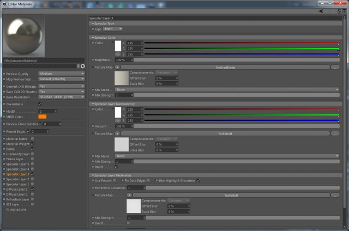The width and height of the screenshot is (349, 231).
Task: Uncheck the Link Highlight Glossiness checkbox
Action: [198, 180]
